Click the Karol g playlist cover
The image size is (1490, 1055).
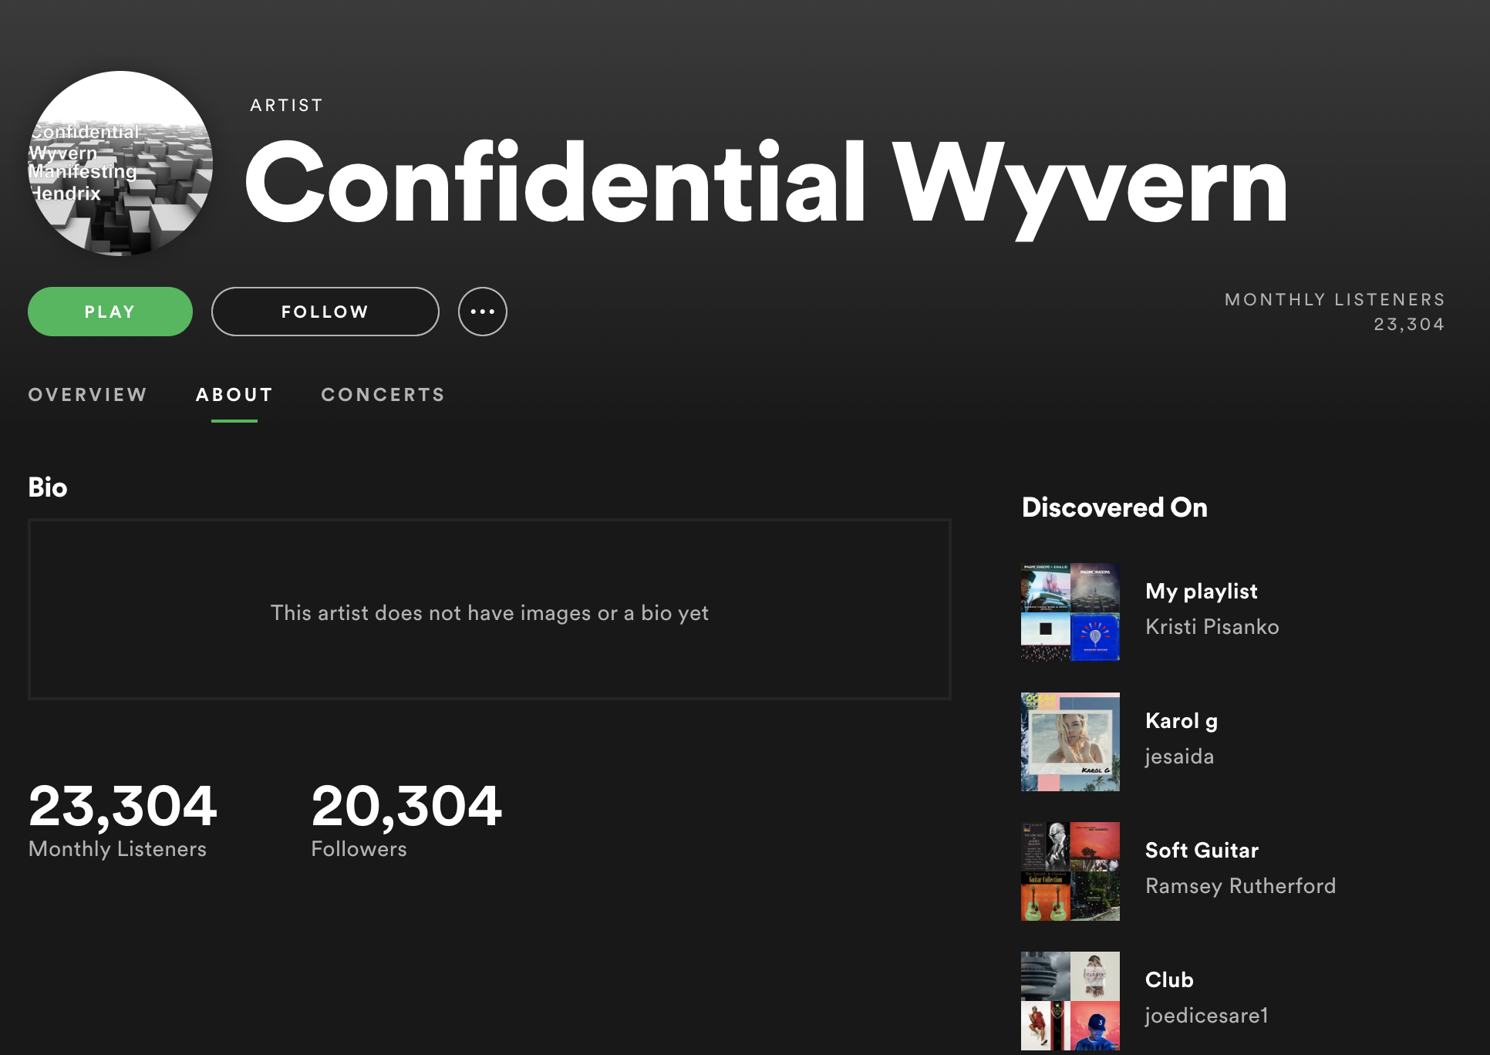pos(1070,742)
